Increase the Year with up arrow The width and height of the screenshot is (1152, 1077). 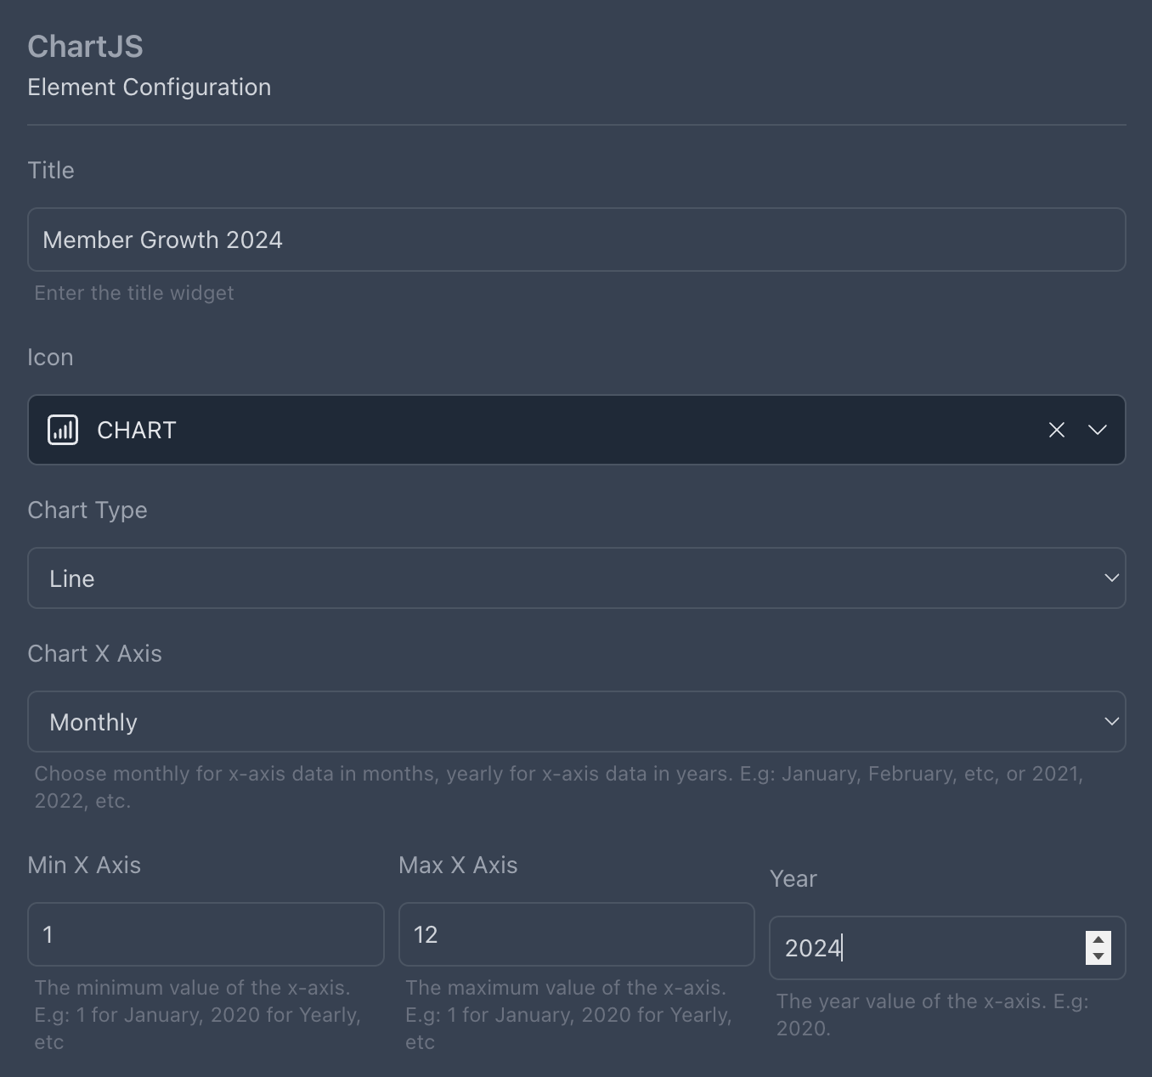click(x=1098, y=939)
